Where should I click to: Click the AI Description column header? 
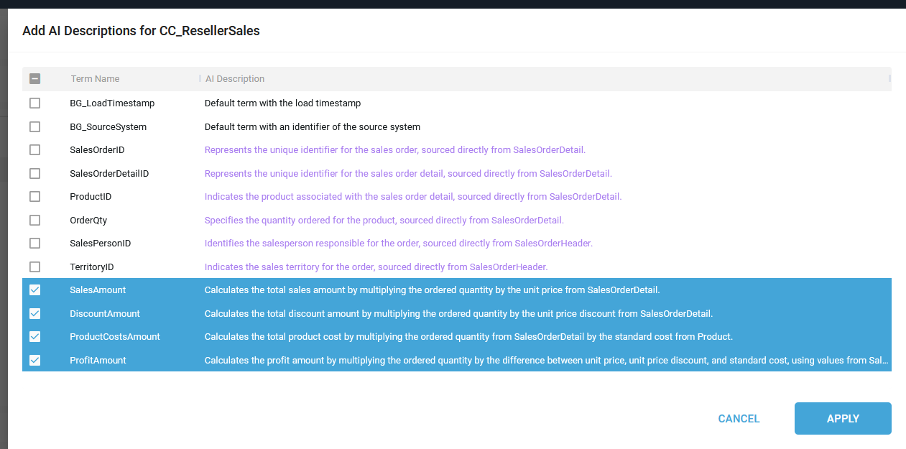pos(235,79)
